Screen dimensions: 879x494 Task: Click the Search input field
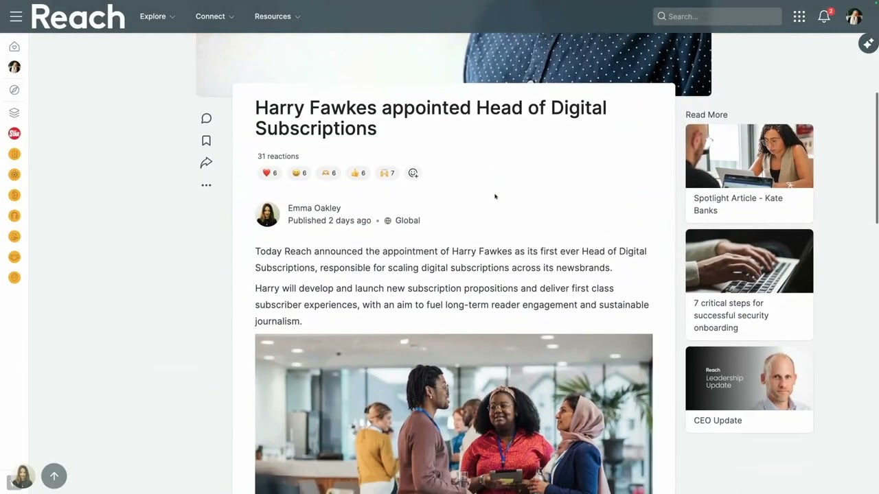pyautogui.click(x=717, y=16)
